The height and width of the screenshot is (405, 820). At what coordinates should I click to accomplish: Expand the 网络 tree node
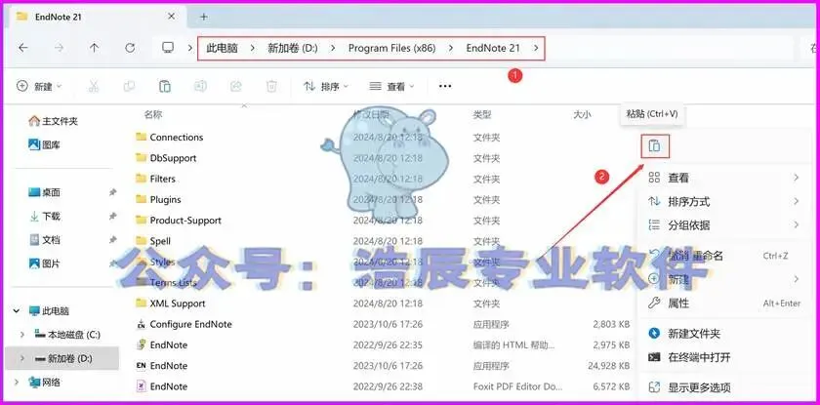point(17,383)
